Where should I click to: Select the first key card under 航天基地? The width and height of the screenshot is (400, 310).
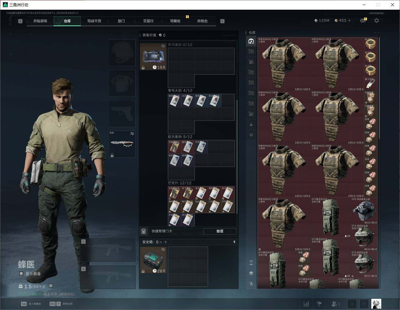[x=174, y=147]
